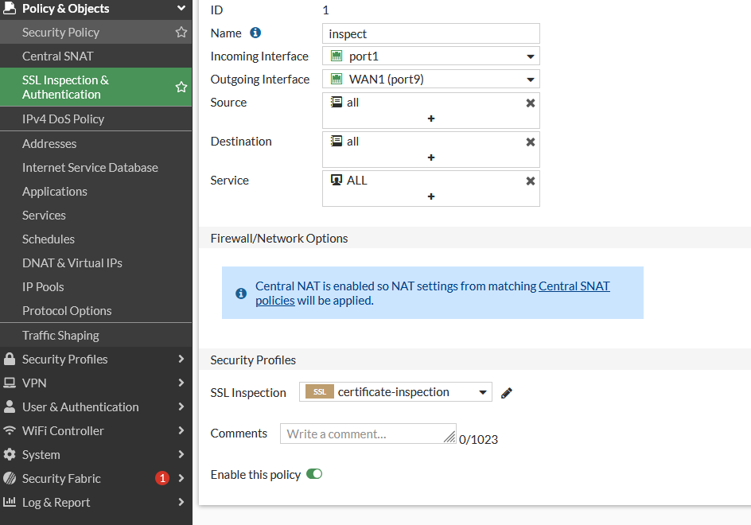Image resolution: width=751 pixels, height=525 pixels.
Task: Add another Source entry with plus icon
Action: tap(431, 119)
